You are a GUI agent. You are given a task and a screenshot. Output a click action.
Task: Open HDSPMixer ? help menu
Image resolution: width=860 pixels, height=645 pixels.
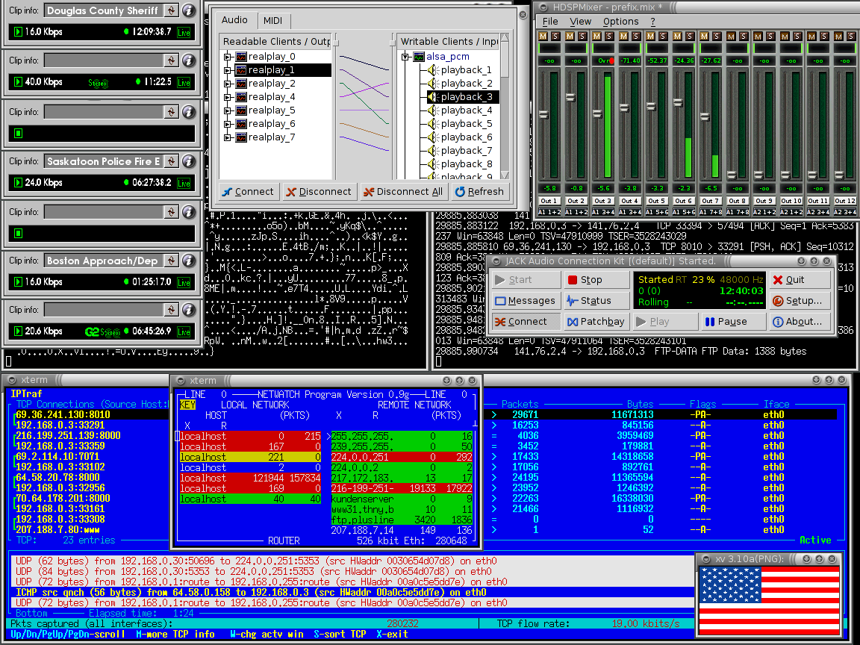(652, 22)
